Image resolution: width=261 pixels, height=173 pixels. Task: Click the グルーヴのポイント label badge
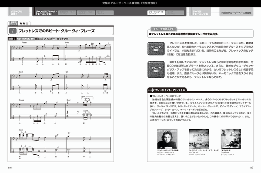[x=164, y=29]
